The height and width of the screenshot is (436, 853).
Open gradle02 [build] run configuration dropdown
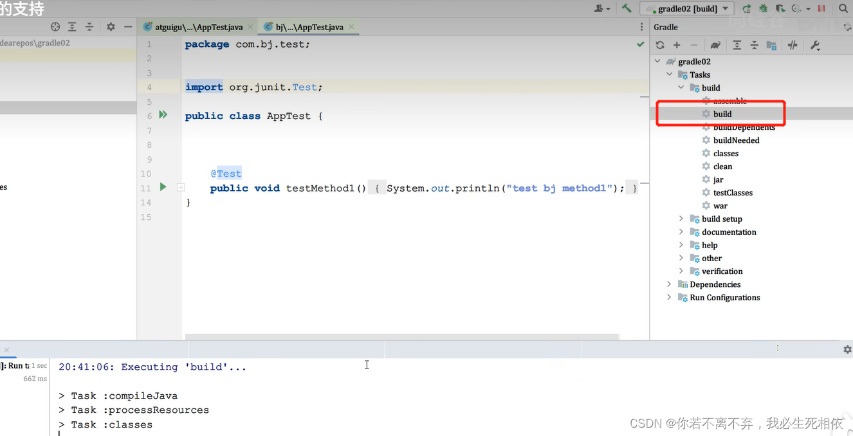coord(686,8)
